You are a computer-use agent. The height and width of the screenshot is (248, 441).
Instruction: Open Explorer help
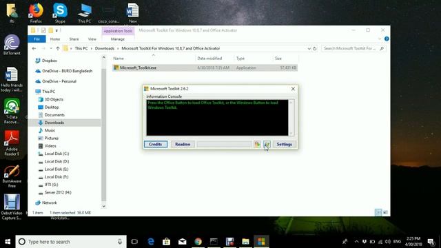coord(387,39)
